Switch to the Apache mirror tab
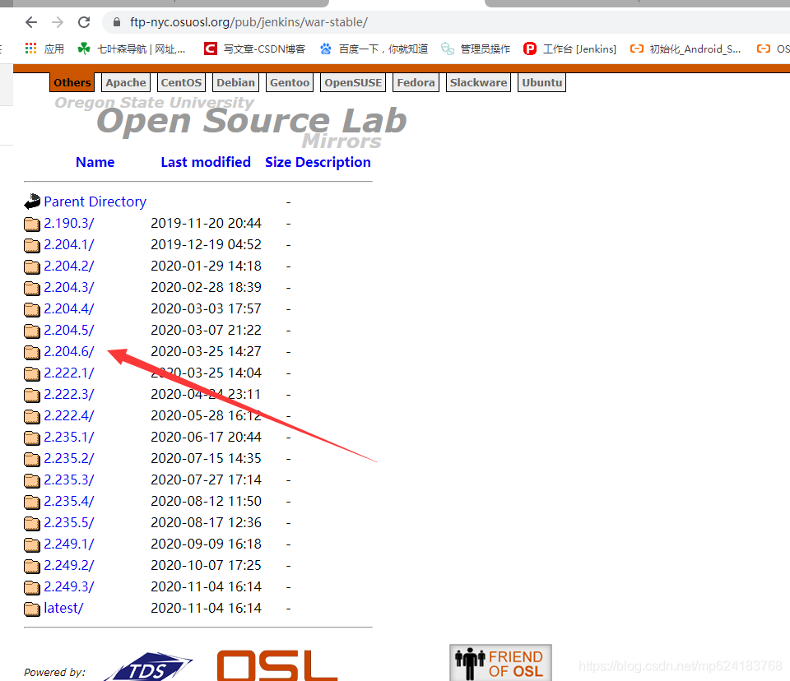790x681 pixels. coord(125,82)
